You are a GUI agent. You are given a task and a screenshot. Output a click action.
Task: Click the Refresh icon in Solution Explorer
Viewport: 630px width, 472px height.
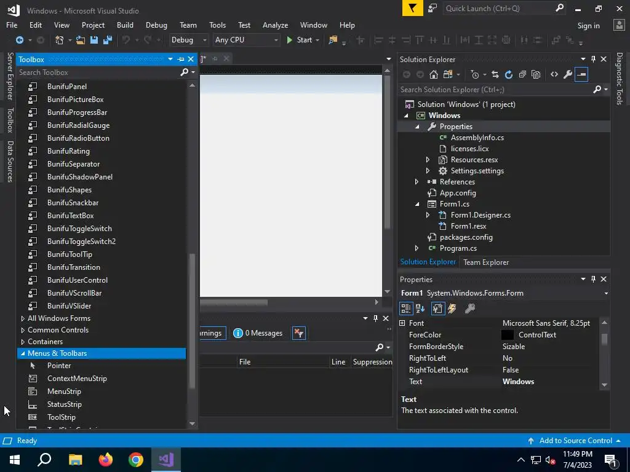click(x=509, y=74)
